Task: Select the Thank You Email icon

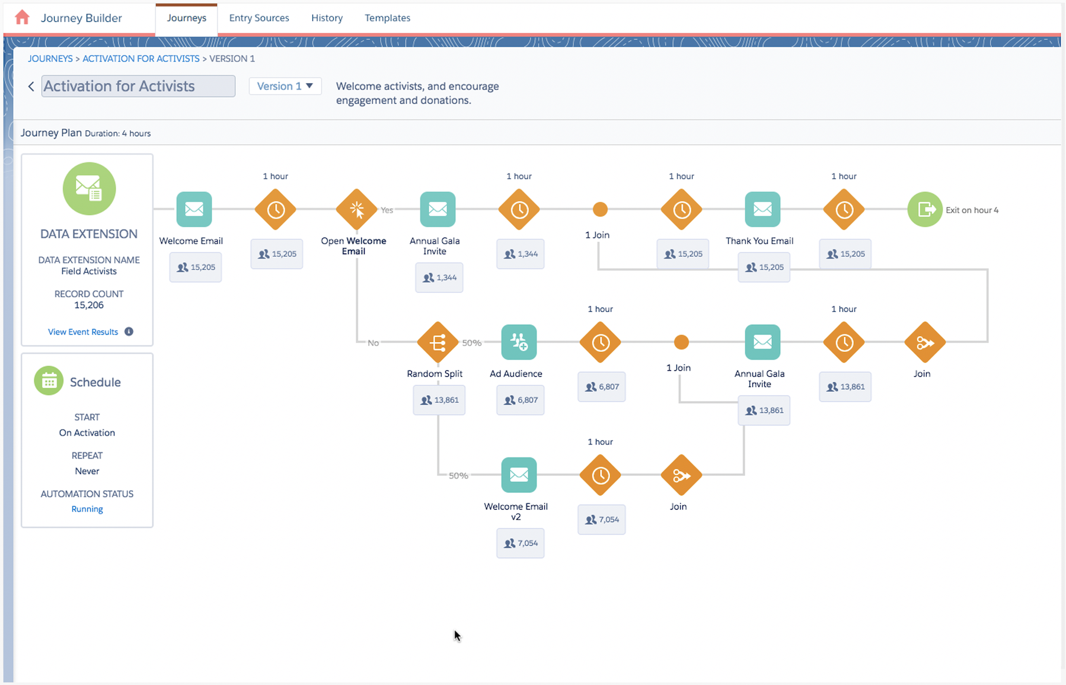Action: (762, 209)
